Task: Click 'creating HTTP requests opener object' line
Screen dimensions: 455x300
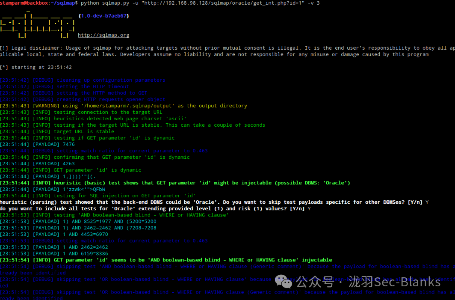Action: coord(83,99)
